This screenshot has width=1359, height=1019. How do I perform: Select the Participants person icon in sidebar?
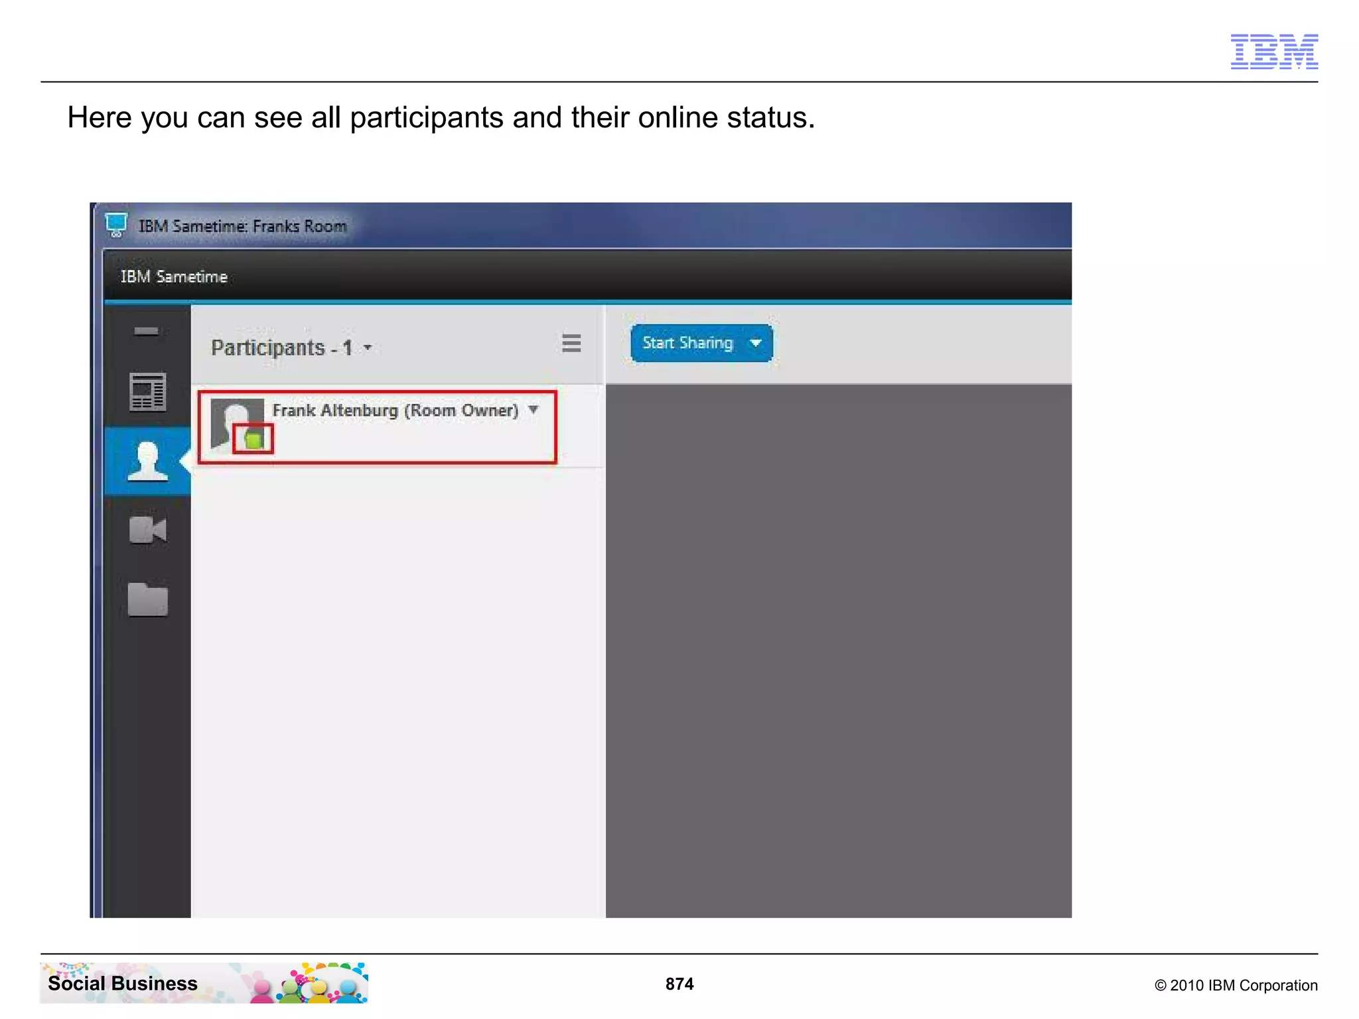tap(147, 461)
